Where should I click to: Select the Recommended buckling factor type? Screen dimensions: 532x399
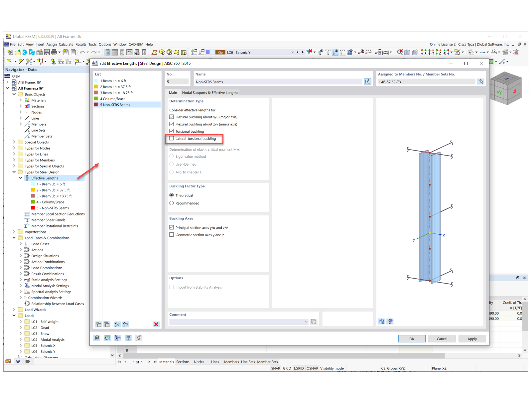point(172,203)
